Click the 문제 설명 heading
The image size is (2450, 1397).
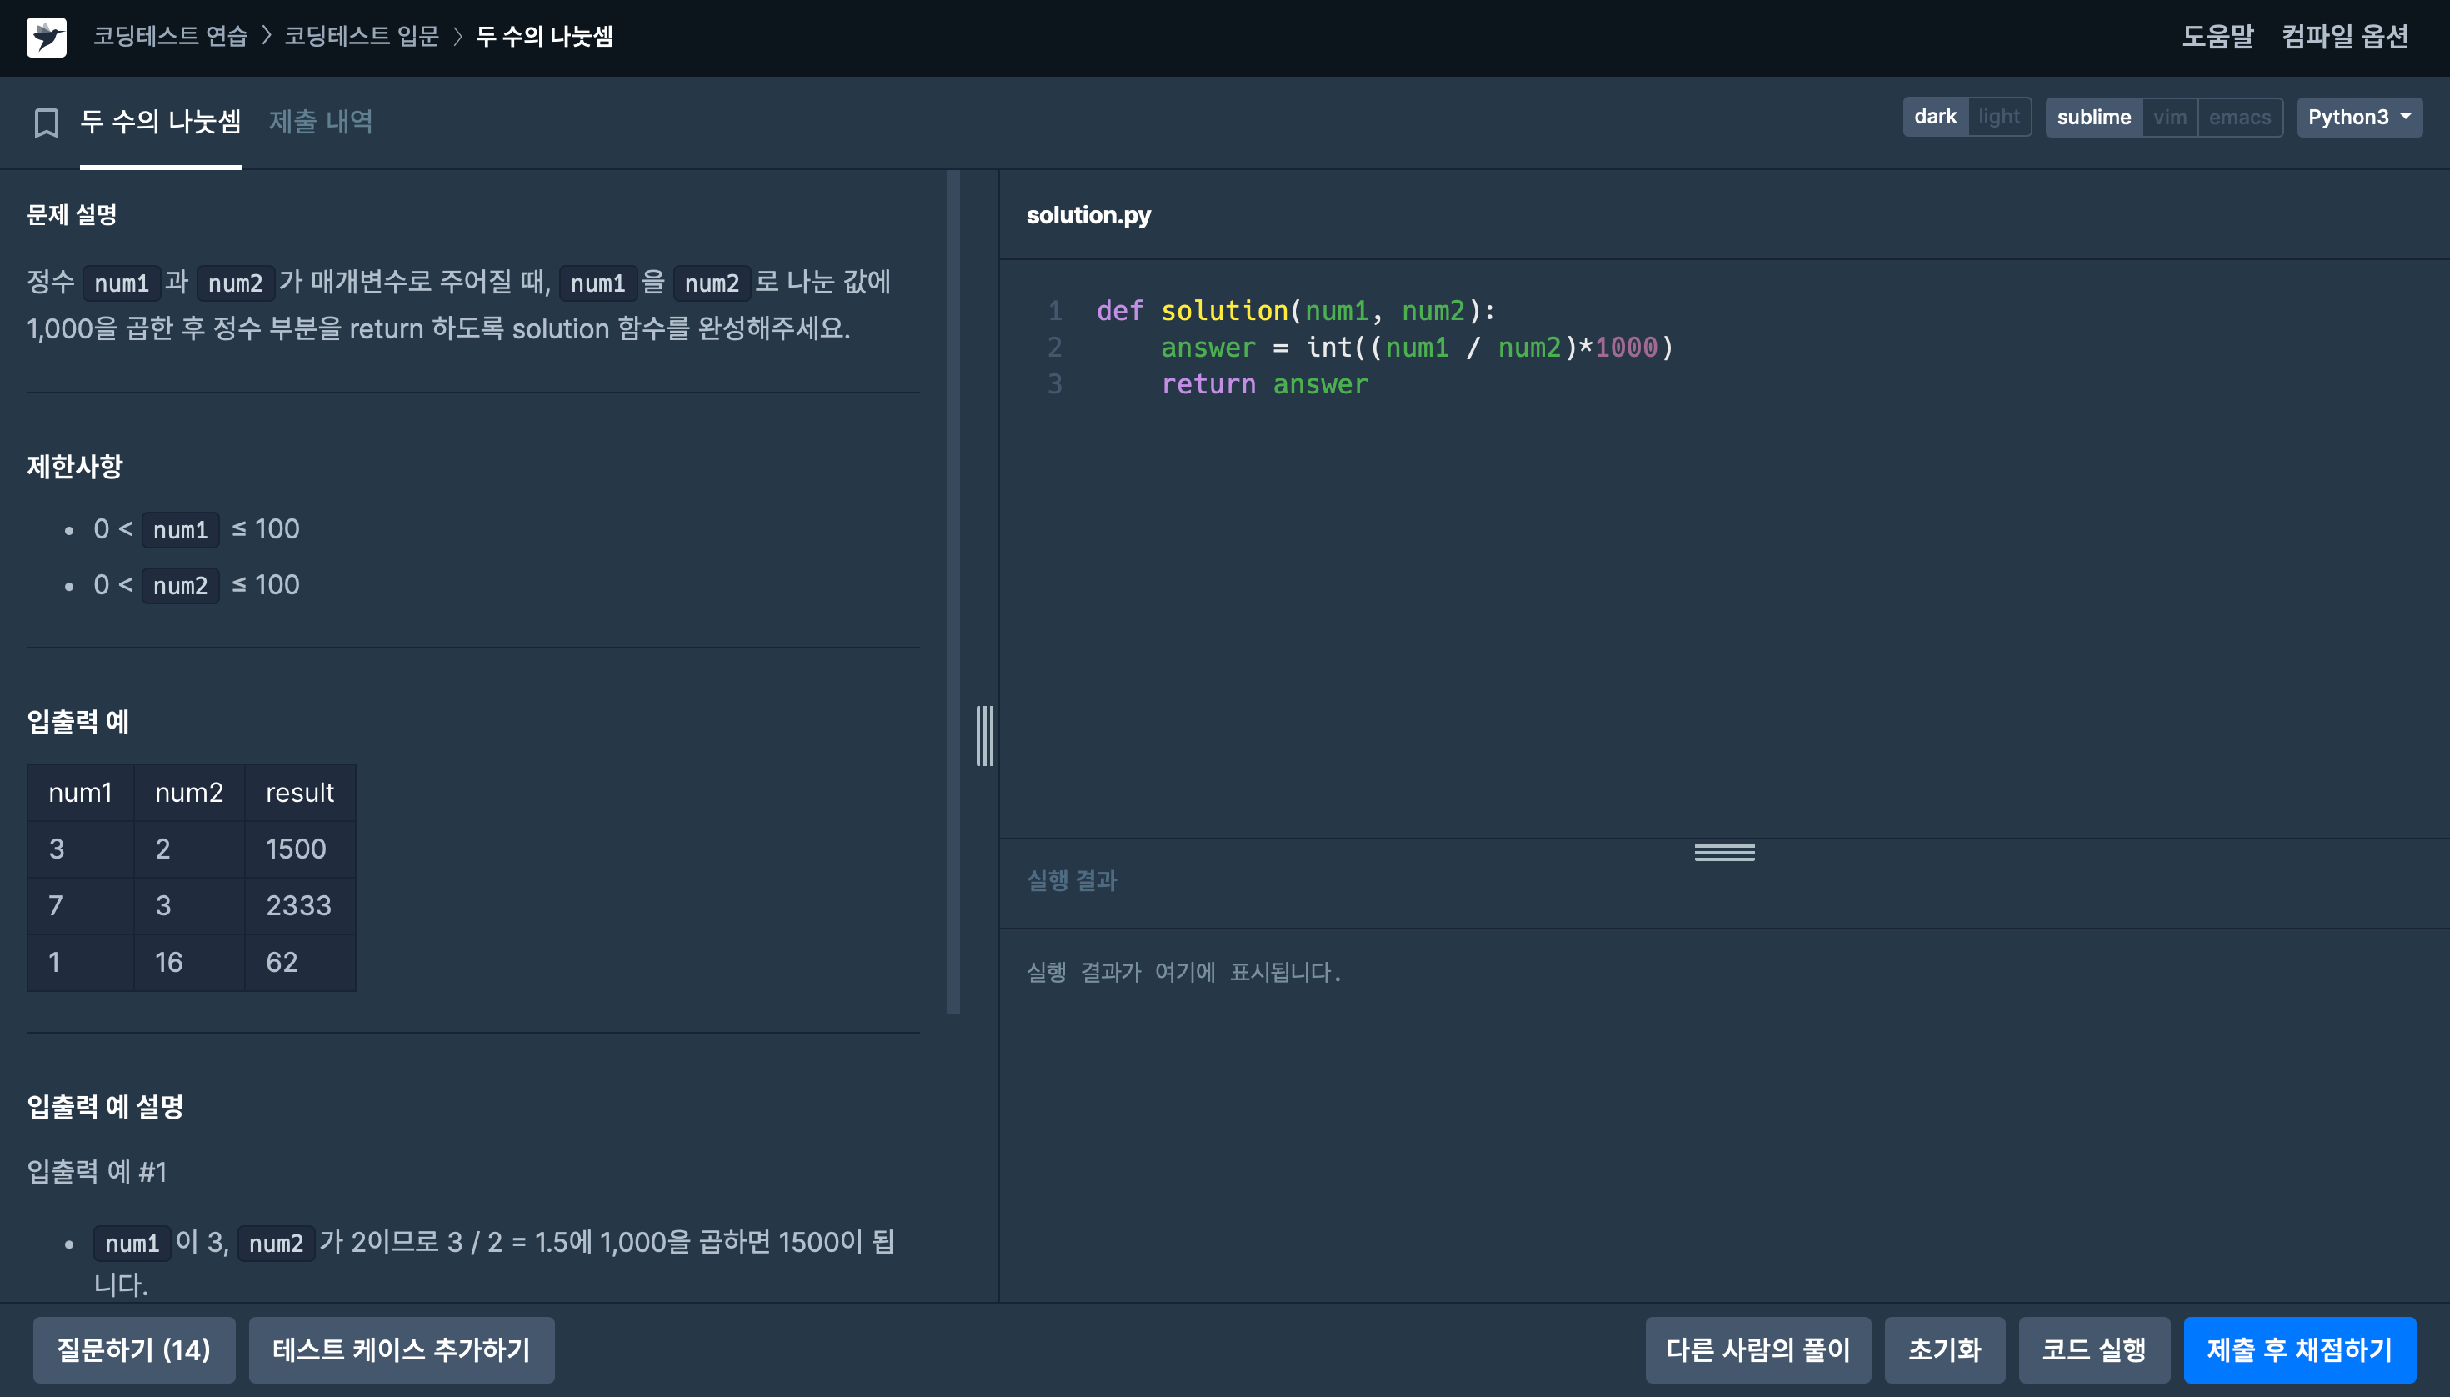coord(72,214)
